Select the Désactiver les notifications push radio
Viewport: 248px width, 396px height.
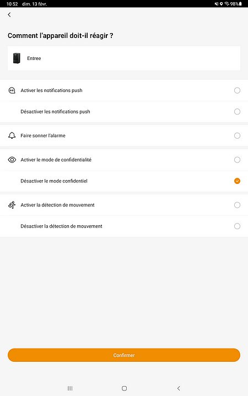pyautogui.click(x=237, y=112)
